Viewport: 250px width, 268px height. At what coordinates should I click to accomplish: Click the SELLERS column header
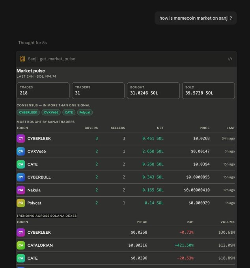point(118,128)
